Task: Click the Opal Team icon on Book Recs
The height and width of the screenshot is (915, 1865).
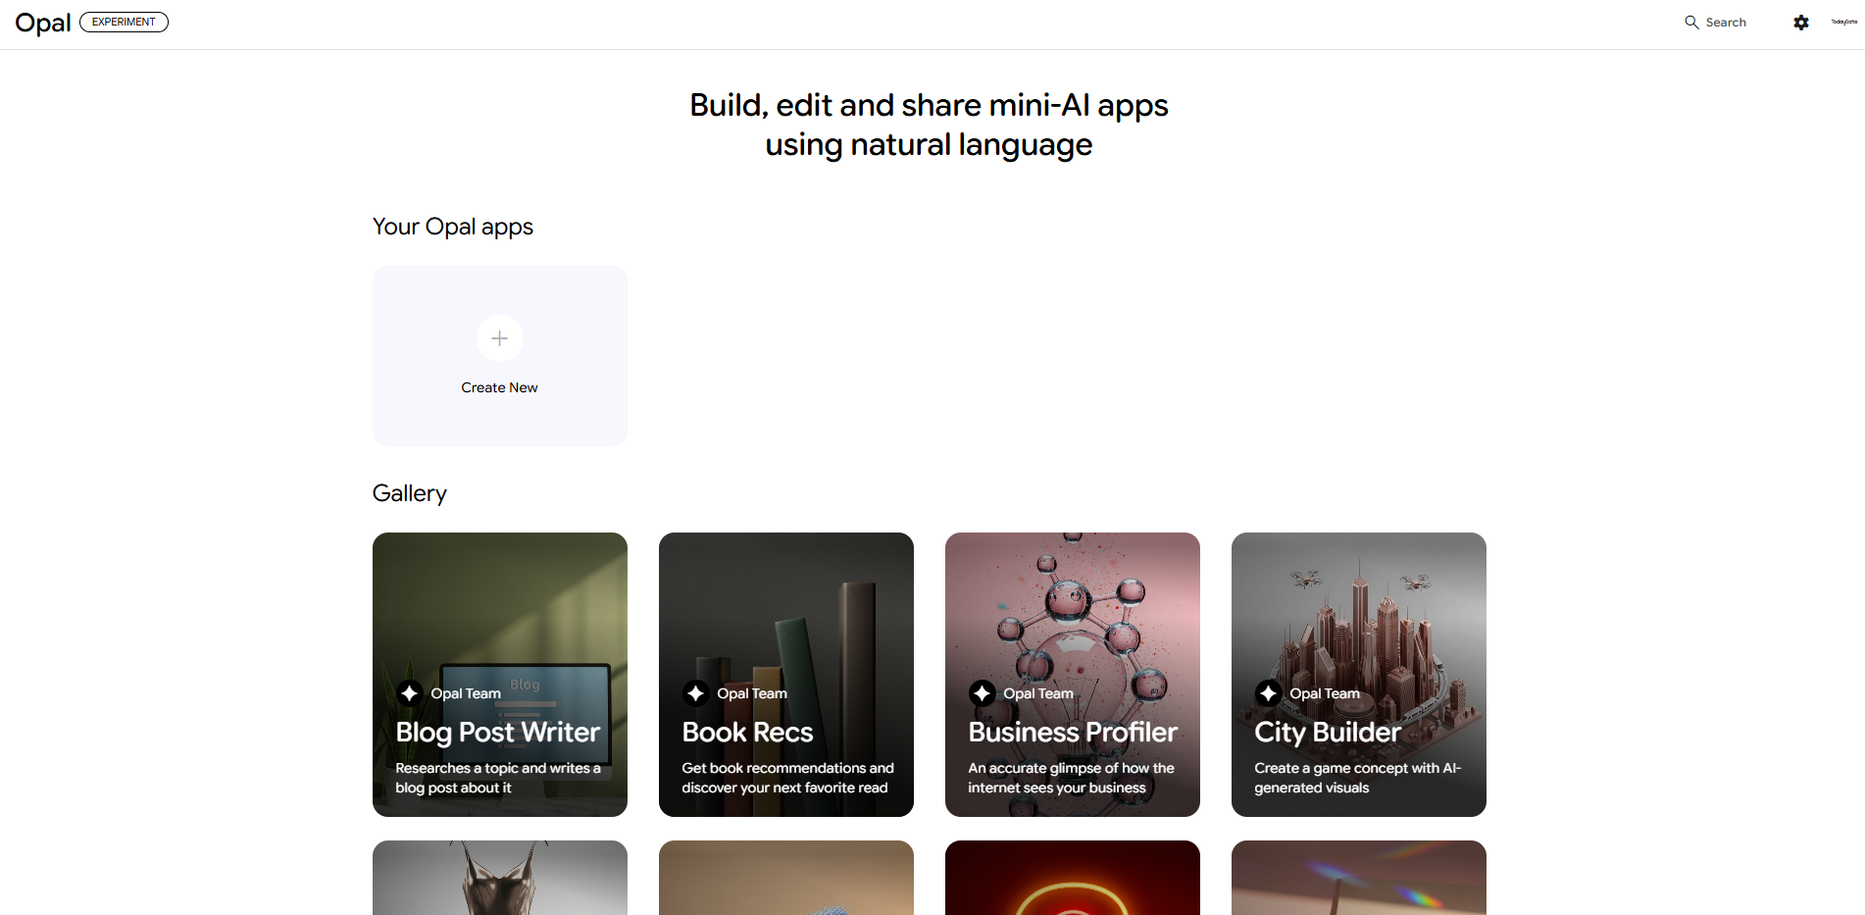Action: (x=696, y=693)
